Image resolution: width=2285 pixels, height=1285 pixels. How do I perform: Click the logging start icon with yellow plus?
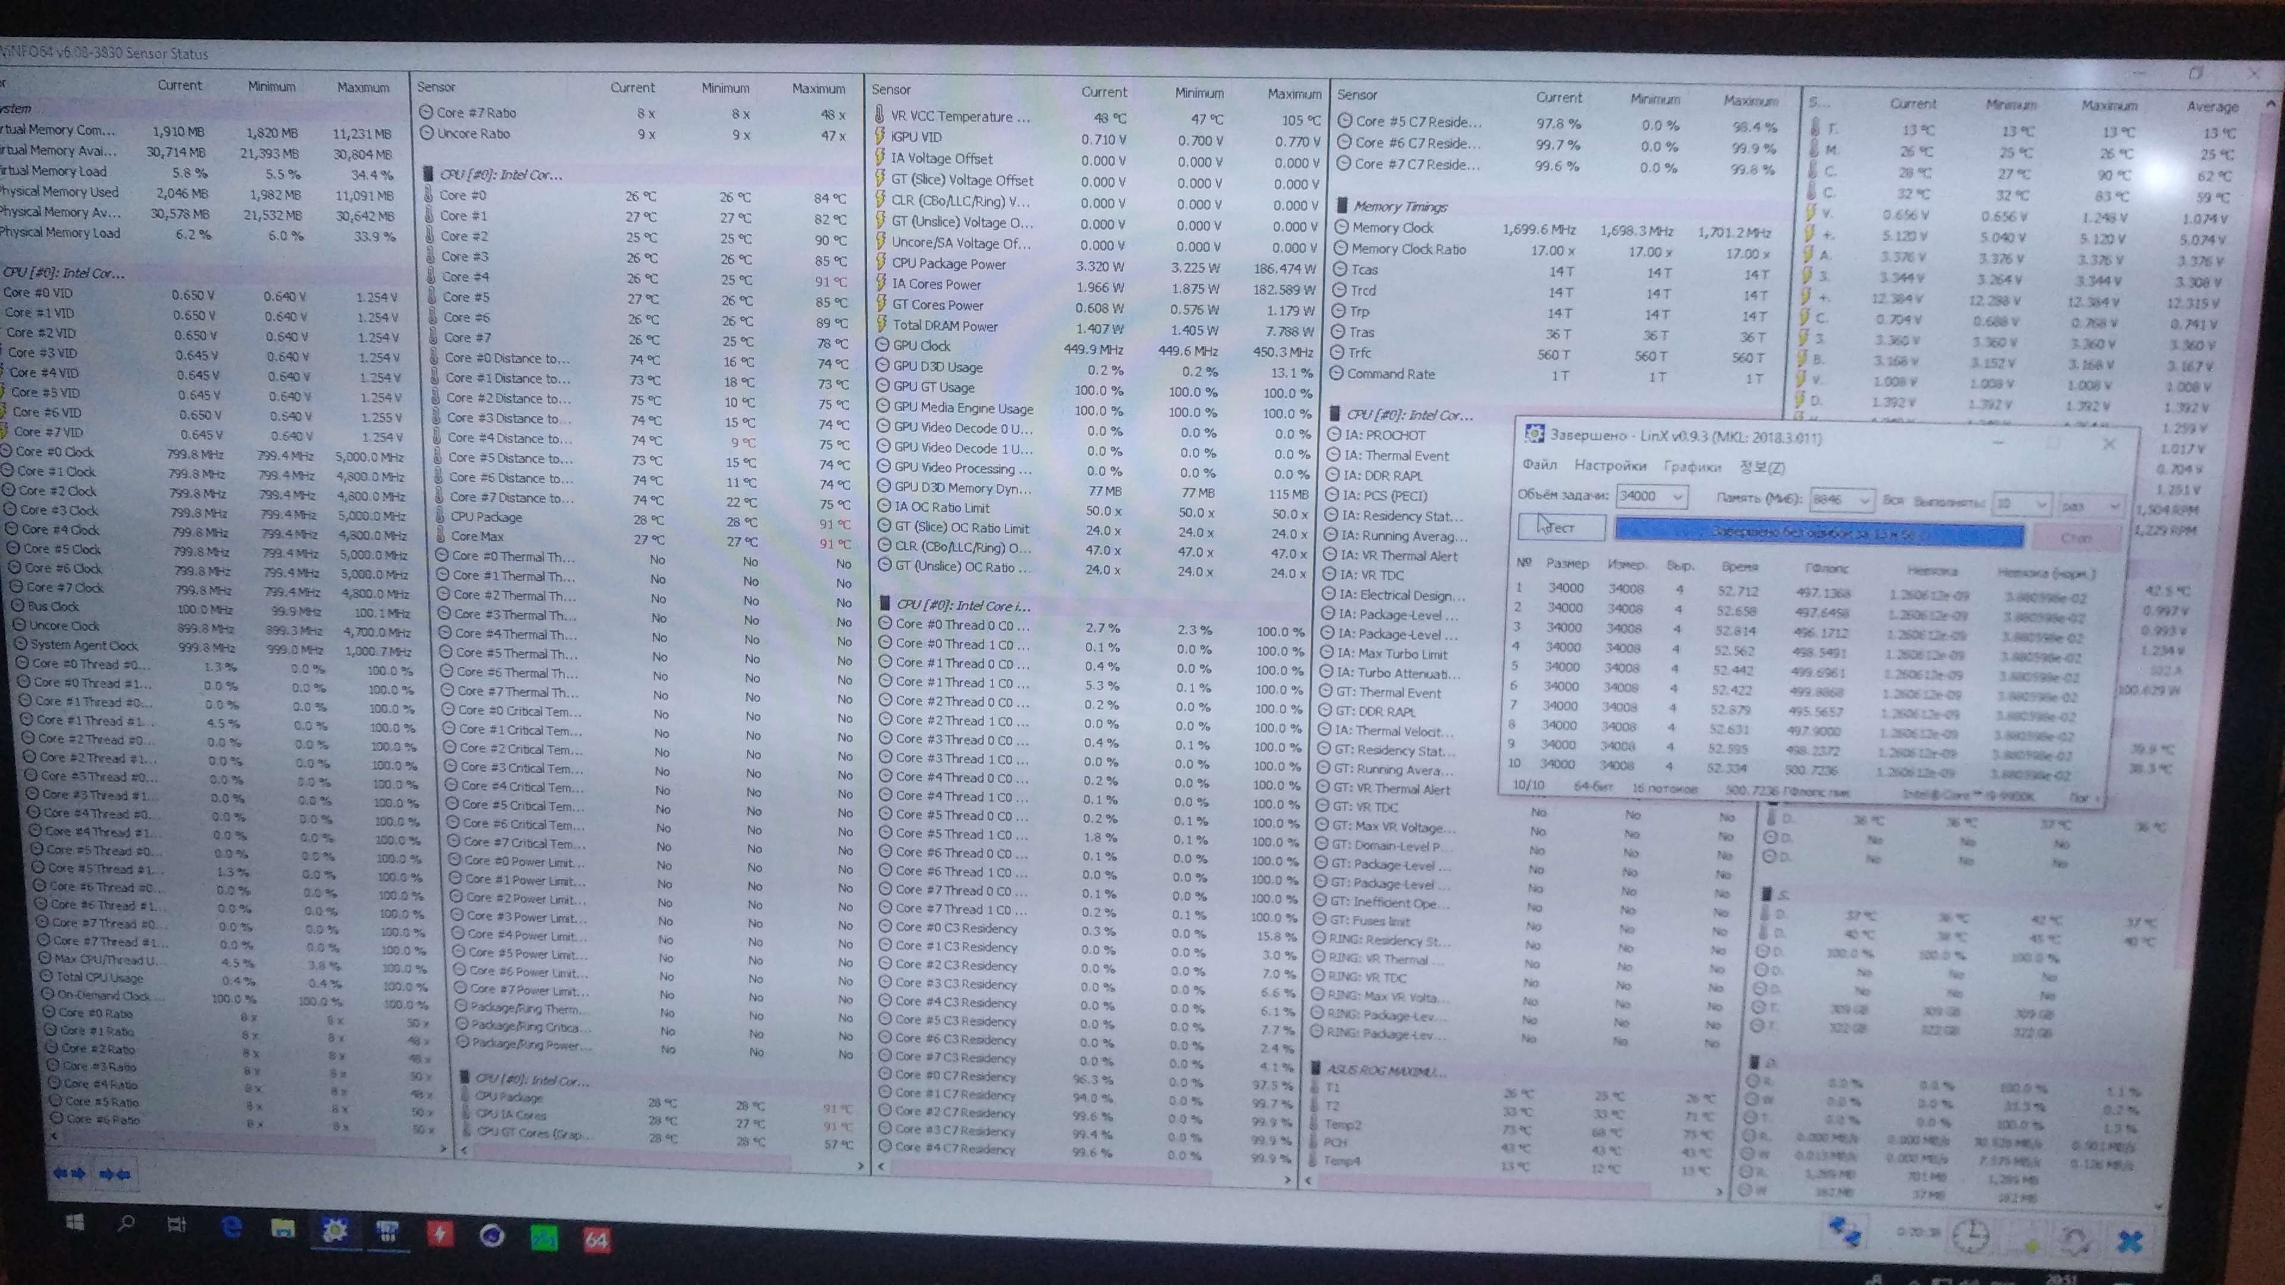tap(2029, 1240)
